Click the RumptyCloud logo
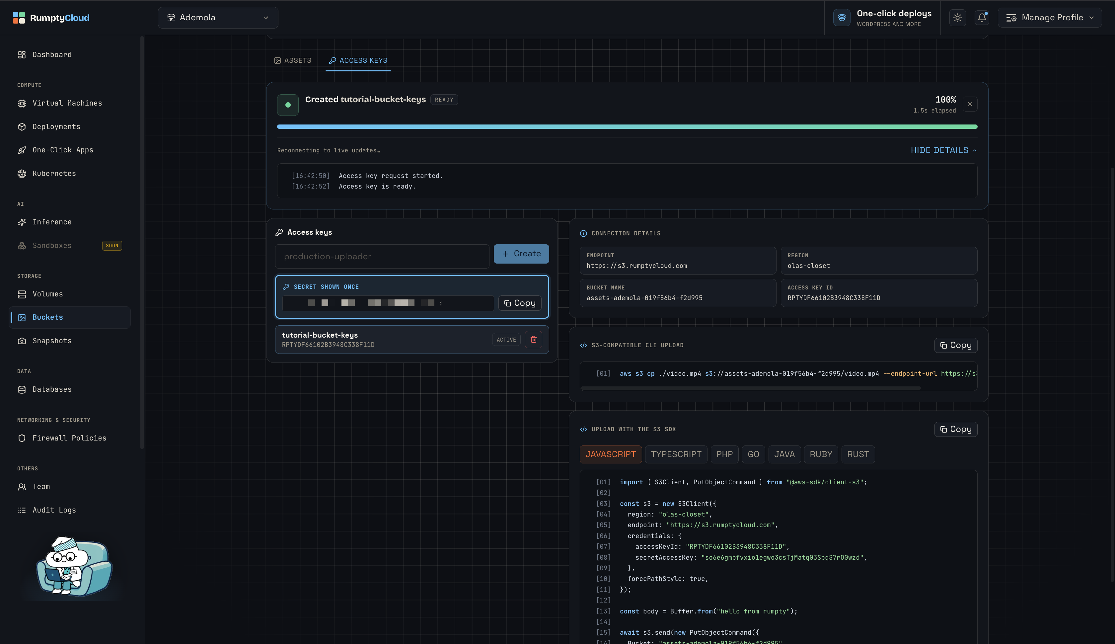 [x=51, y=18]
